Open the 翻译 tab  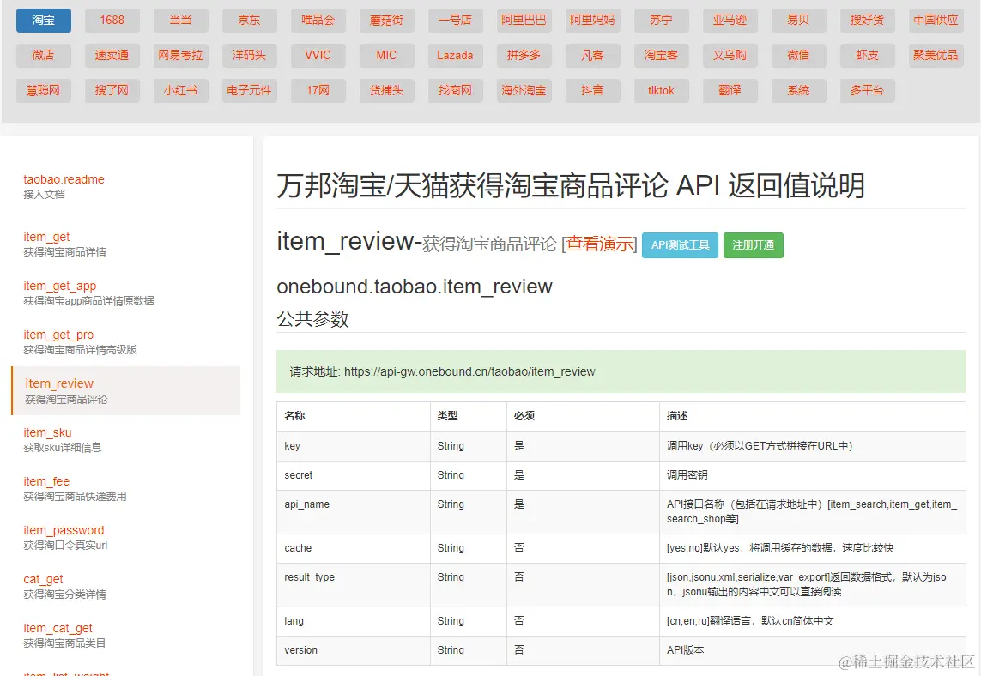pyautogui.click(x=730, y=90)
